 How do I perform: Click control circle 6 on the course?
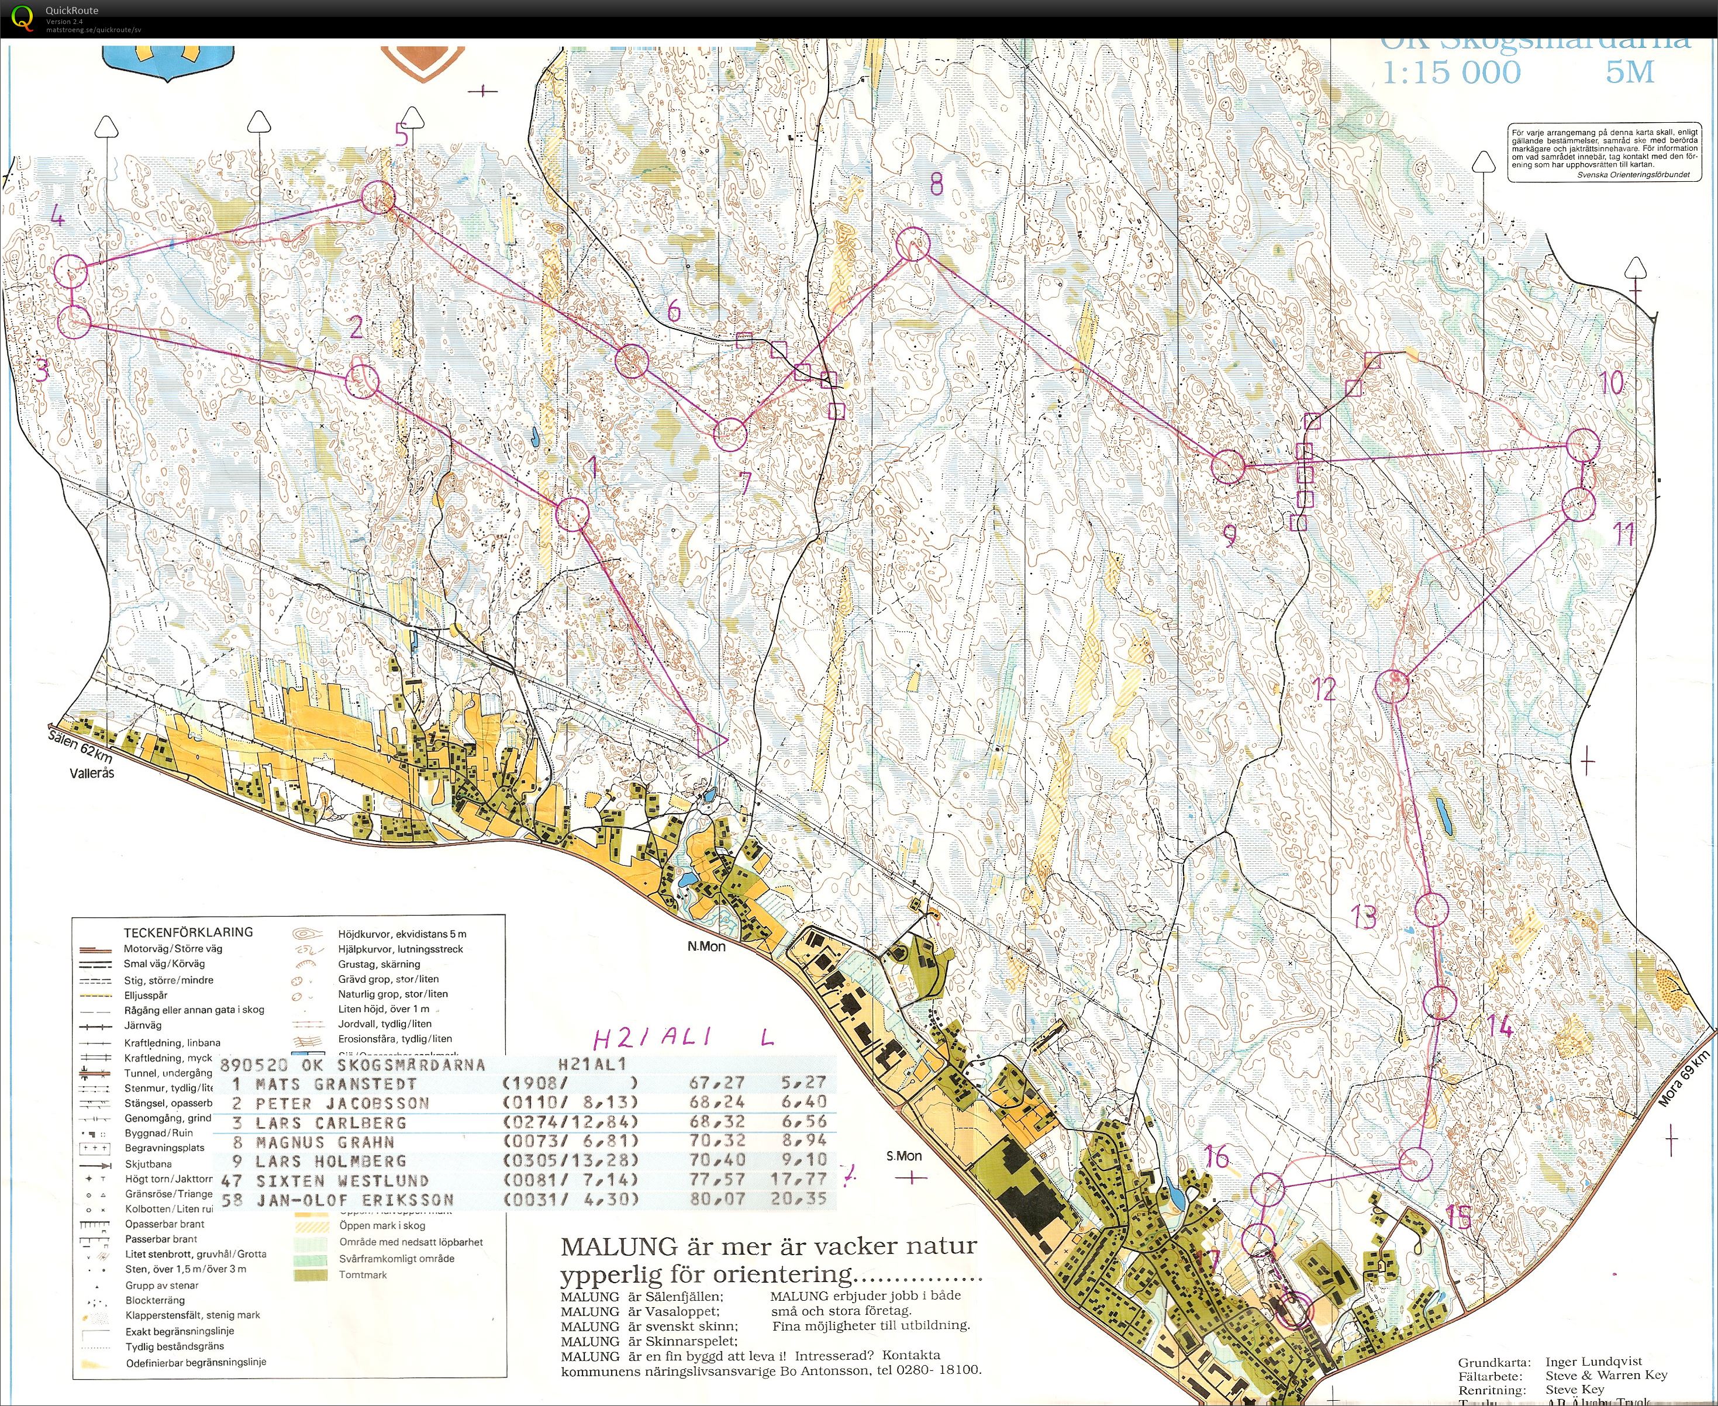(x=632, y=362)
